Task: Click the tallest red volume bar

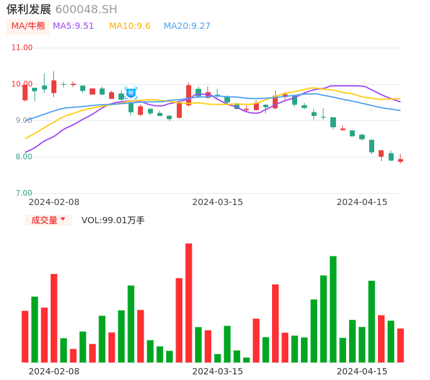Action: point(189,303)
